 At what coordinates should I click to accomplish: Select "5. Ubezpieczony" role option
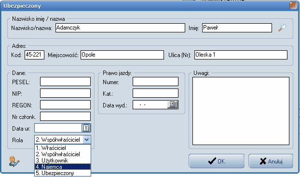pos(63,173)
